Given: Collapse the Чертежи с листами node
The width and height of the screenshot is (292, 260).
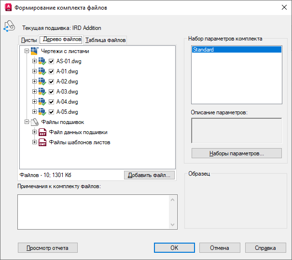Looking at the screenshot, I should tap(27, 51).
